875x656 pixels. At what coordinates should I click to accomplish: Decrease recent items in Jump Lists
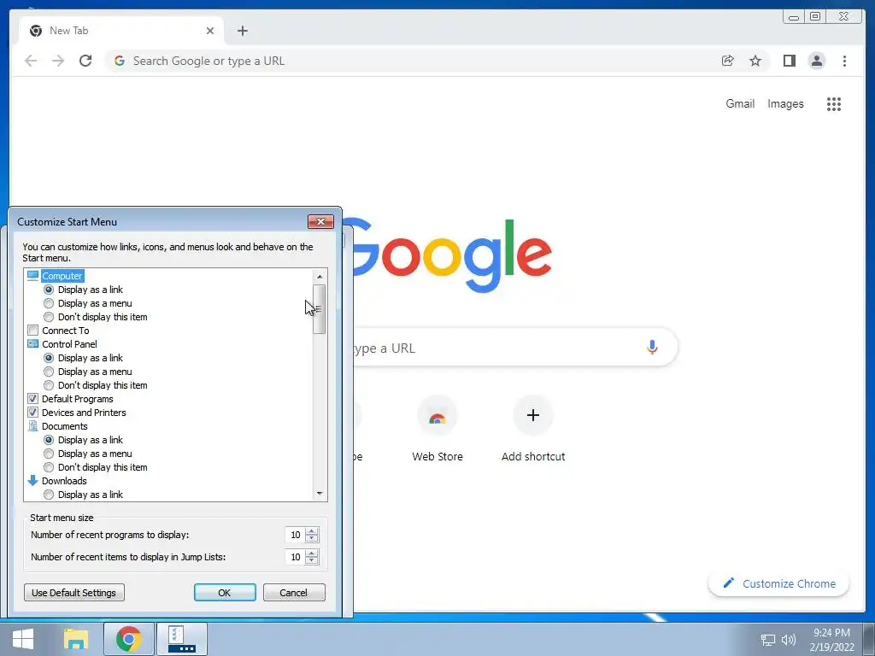[x=312, y=560]
